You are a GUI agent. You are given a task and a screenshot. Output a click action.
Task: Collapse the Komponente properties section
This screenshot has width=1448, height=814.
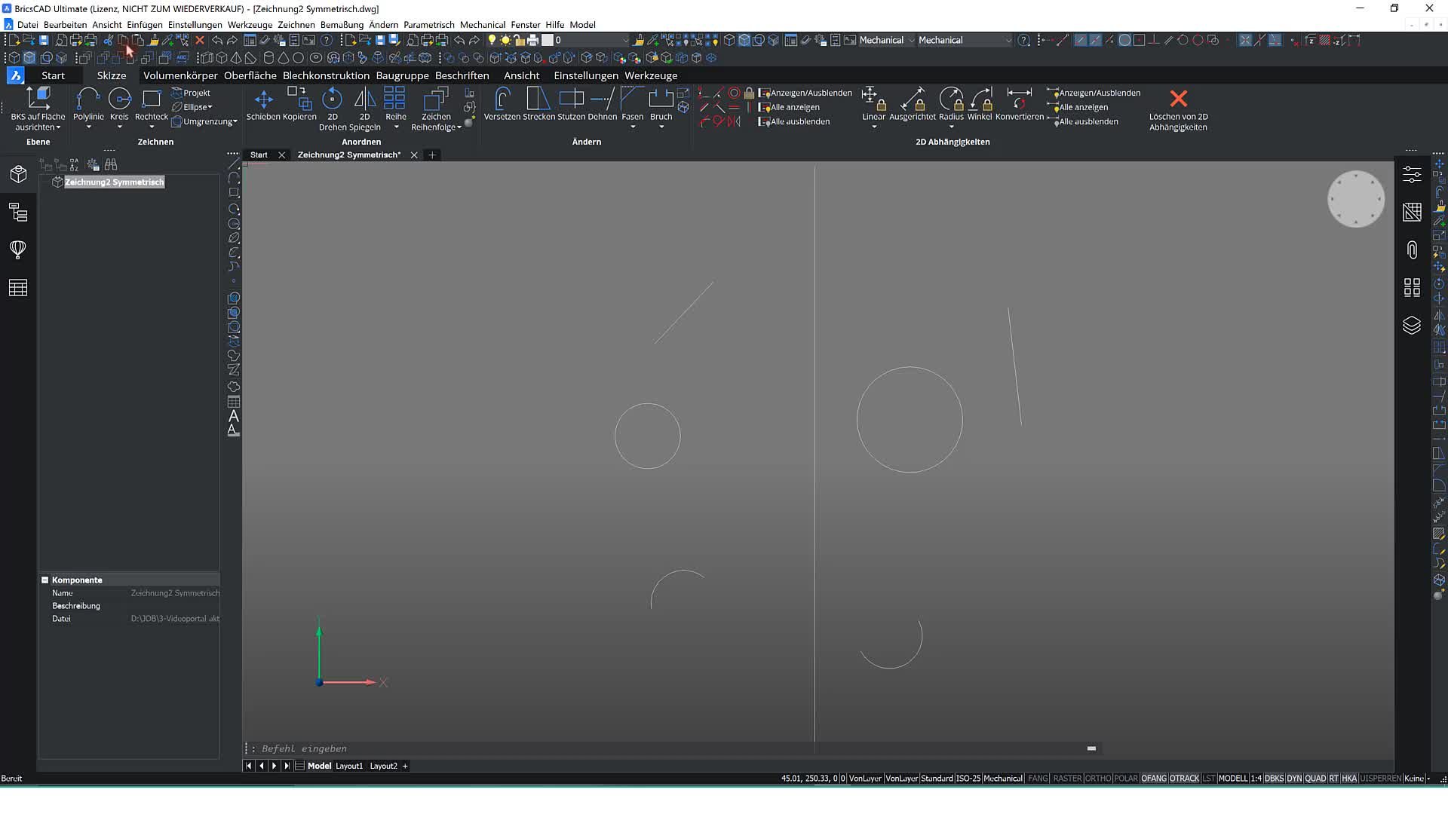point(45,580)
